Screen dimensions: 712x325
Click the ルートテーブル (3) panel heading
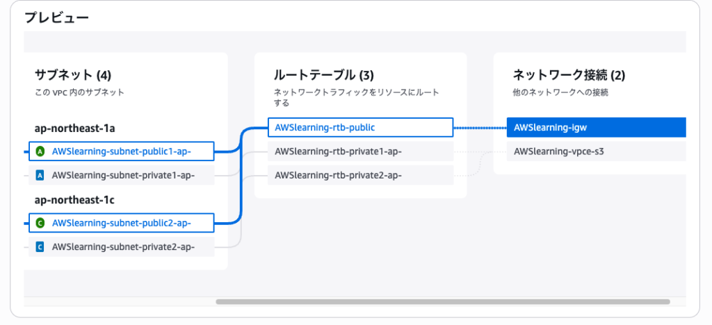[324, 74]
